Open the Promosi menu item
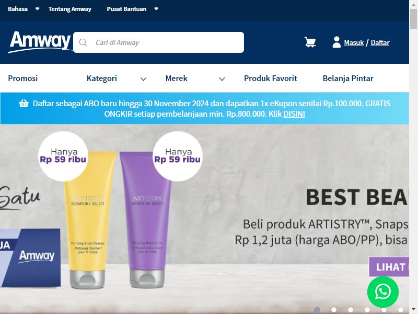 [x=23, y=78]
